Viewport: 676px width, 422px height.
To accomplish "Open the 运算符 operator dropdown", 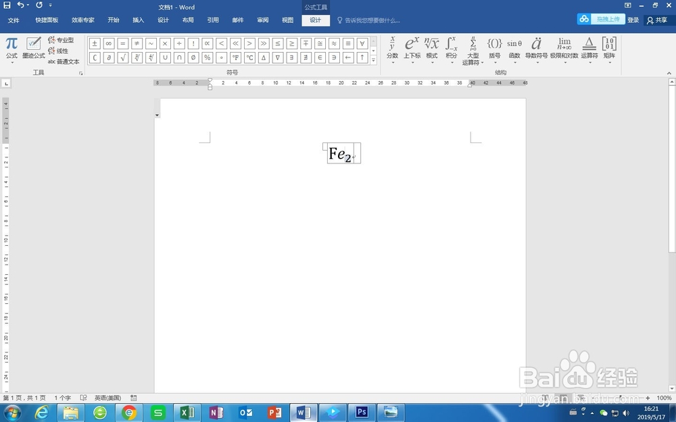I will click(589, 50).
